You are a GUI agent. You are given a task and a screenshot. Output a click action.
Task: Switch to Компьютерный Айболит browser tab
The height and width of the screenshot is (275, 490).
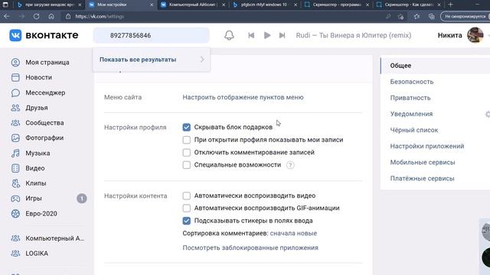point(192,5)
